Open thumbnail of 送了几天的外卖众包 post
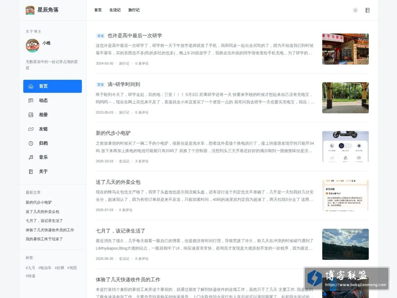Image resolution: width=397 pixels, height=298 pixels. click(345, 195)
